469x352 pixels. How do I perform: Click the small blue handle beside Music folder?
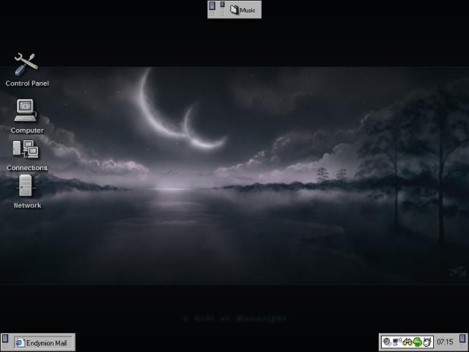[x=223, y=4]
